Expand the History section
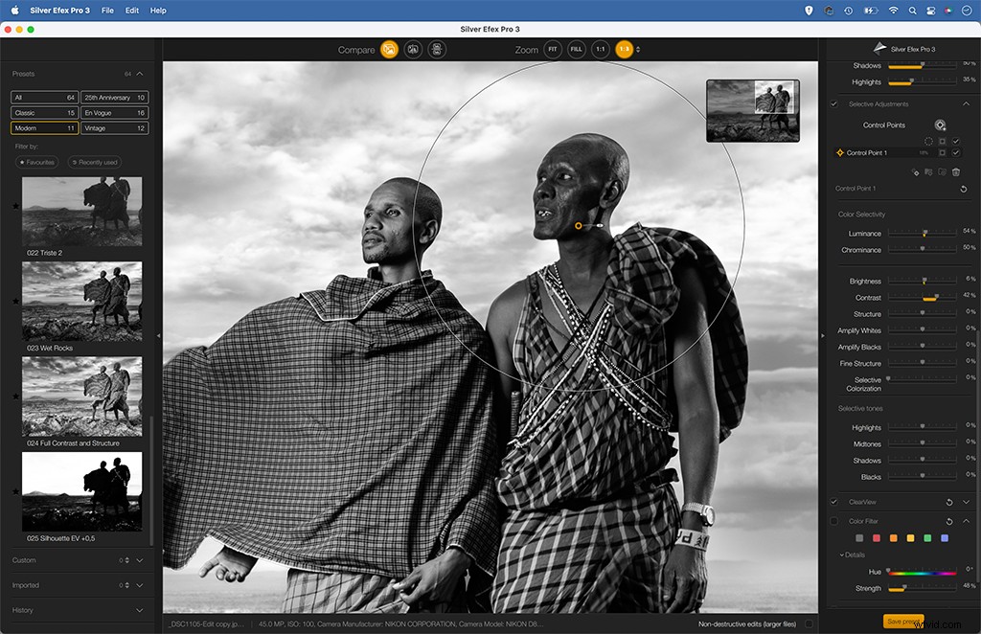This screenshot has height=634, width=981. pyautogui.click(x=138, y=610)
